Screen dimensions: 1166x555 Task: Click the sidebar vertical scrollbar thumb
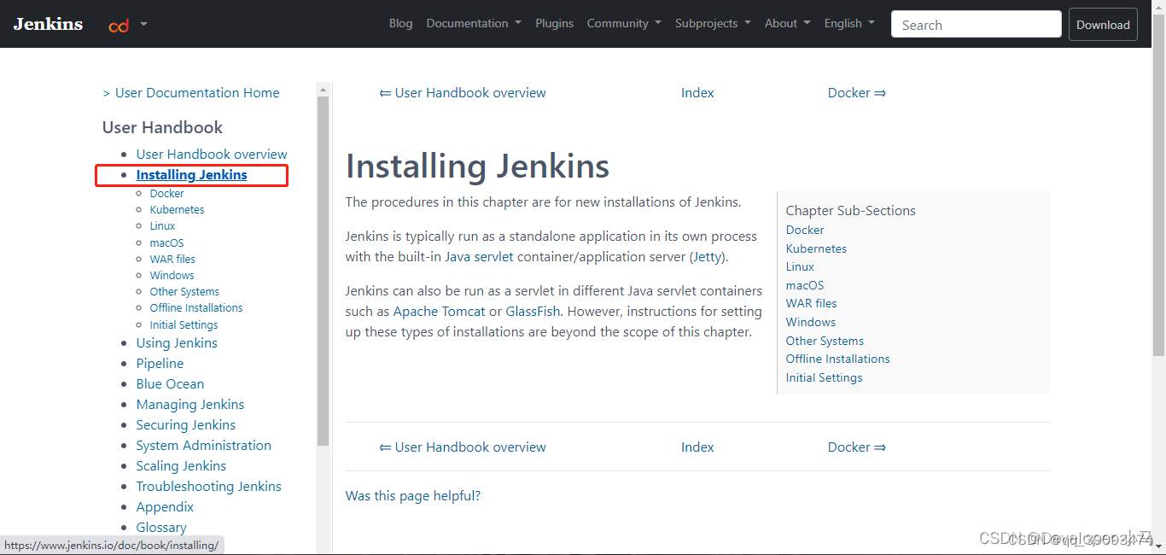click(323, 271)
